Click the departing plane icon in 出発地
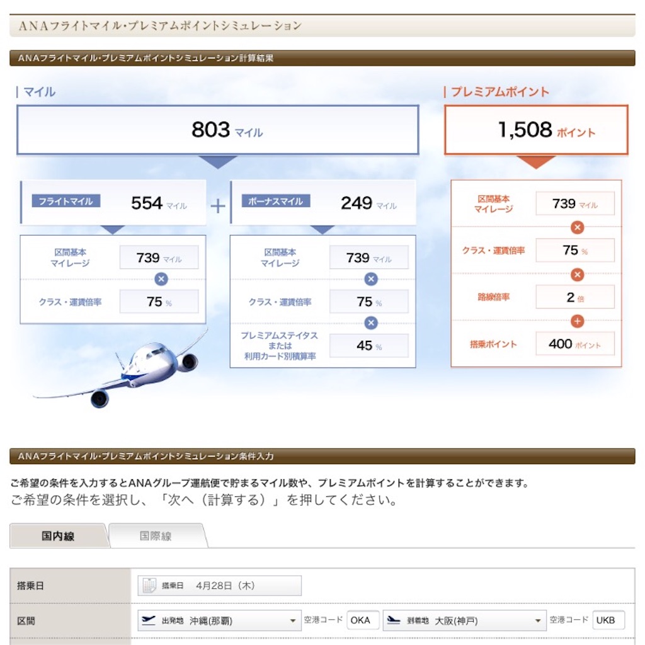Viewport: 645px width, 645px height. (148, 620)
